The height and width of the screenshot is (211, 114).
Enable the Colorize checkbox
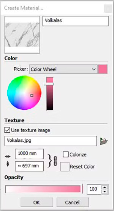tap(65, 154)
